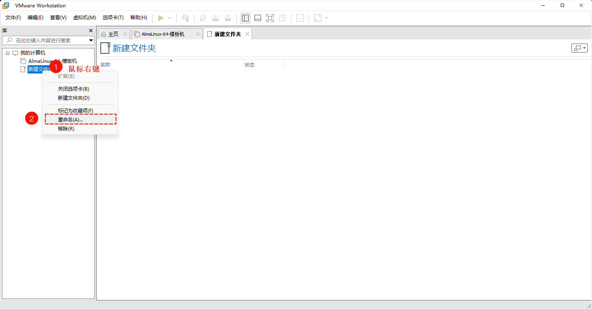The height and width of the screenshot is (309, 592).
Task: Open the view mode dropdown at top right
Action: (579, 48)
